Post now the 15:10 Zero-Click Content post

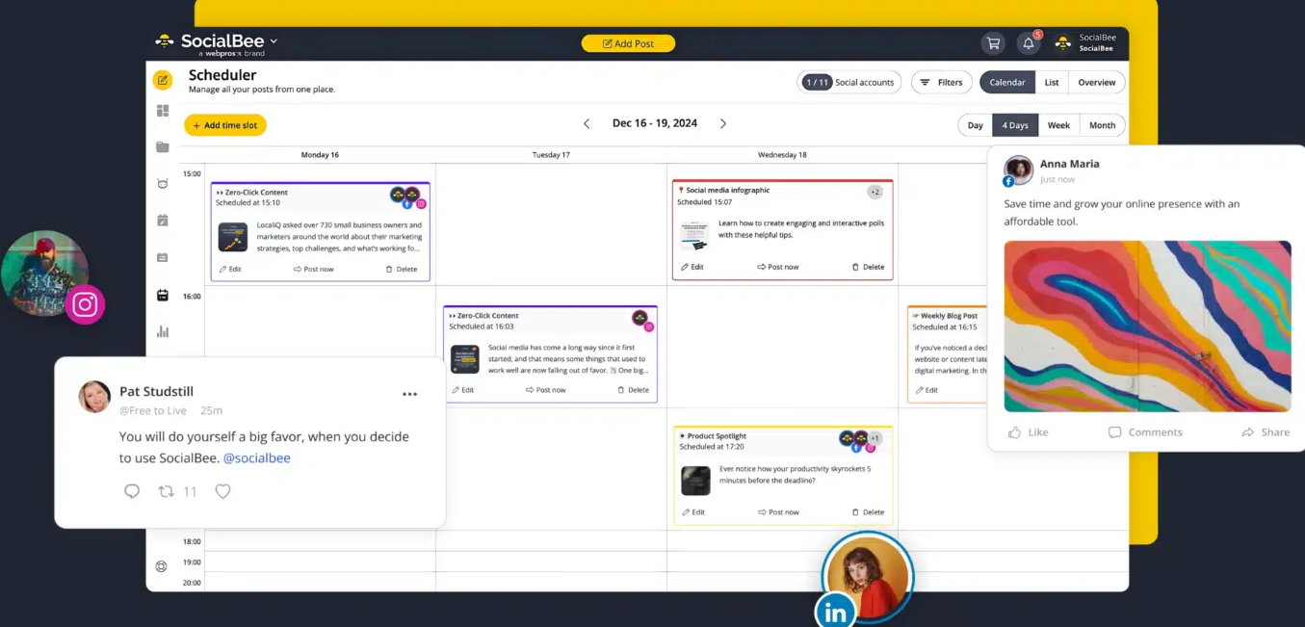(x=314, y=269)
